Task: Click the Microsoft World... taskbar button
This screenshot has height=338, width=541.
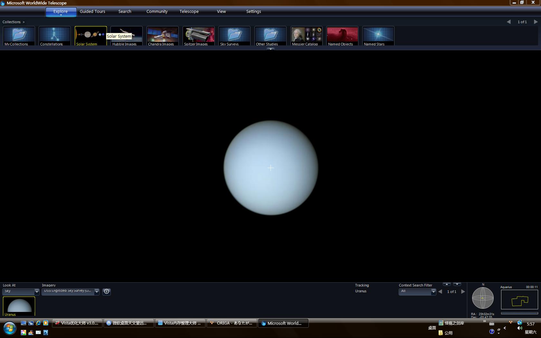Action: 283,323
